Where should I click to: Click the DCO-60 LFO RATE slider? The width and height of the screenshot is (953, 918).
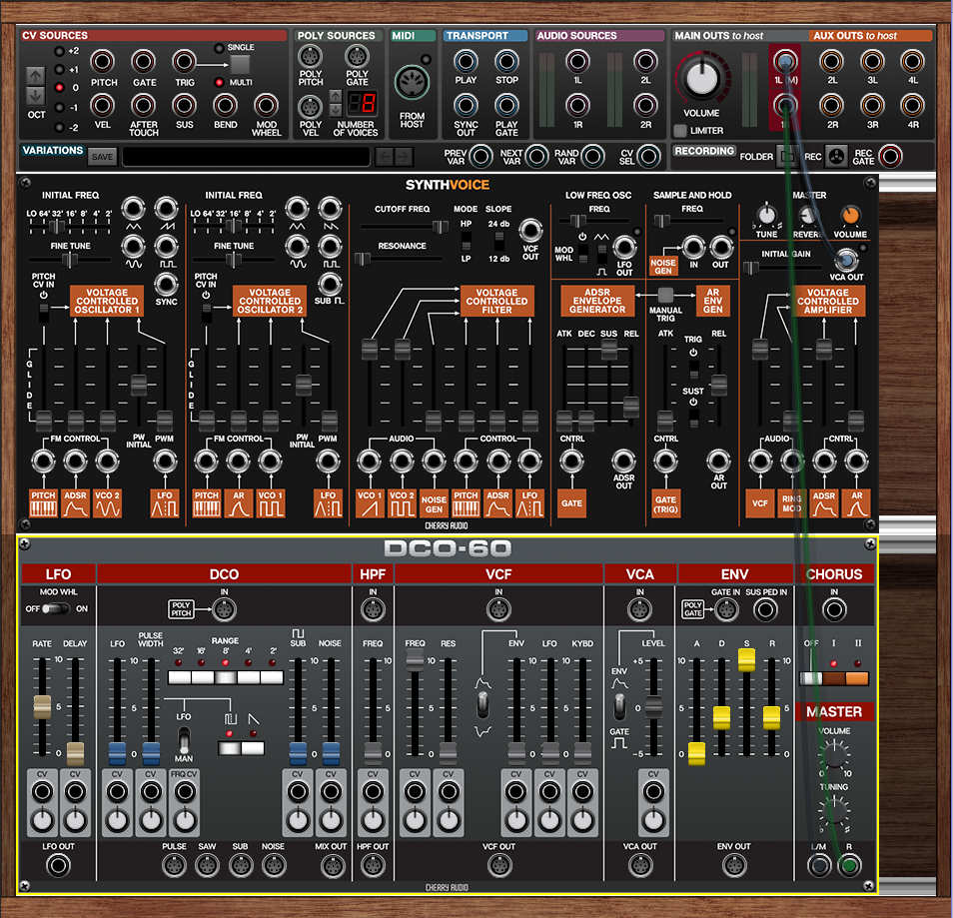point(42,707)
